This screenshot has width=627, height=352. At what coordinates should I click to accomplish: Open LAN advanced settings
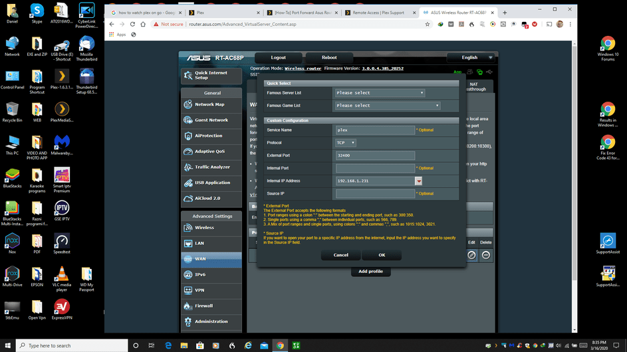[x=211, y=243]
